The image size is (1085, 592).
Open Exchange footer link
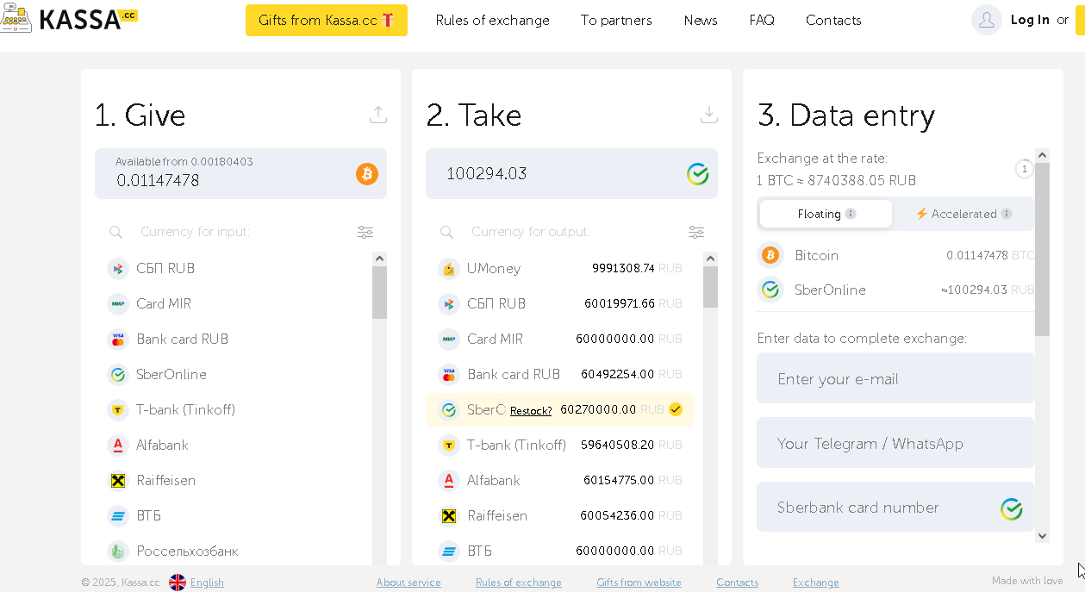click(x=816, y=583)
